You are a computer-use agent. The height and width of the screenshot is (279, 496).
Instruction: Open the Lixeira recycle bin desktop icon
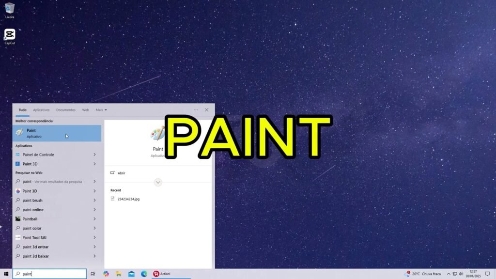tap(10, 10)
